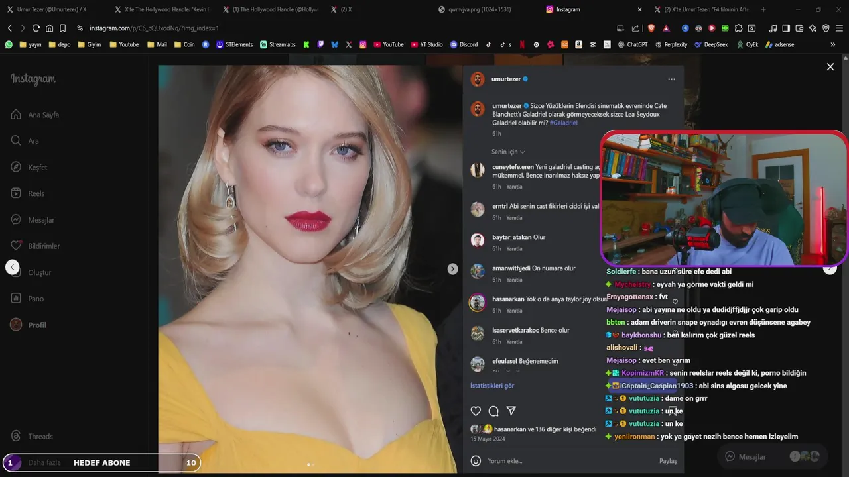Reload the page
This screenshot has width=849, height=477.
coord(36,28)
